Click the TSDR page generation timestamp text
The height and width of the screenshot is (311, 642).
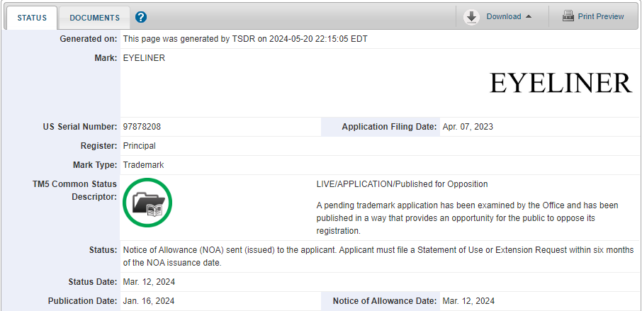pos(245,39)
